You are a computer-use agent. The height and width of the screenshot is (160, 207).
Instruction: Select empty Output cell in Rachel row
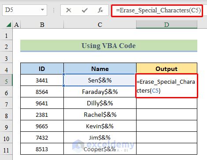coord(166,115)
